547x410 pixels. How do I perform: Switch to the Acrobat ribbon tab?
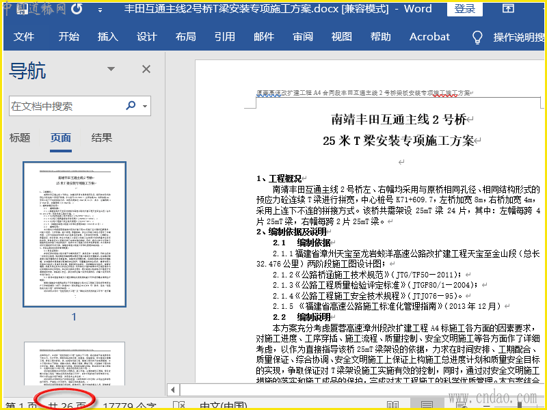click(430, 37)
